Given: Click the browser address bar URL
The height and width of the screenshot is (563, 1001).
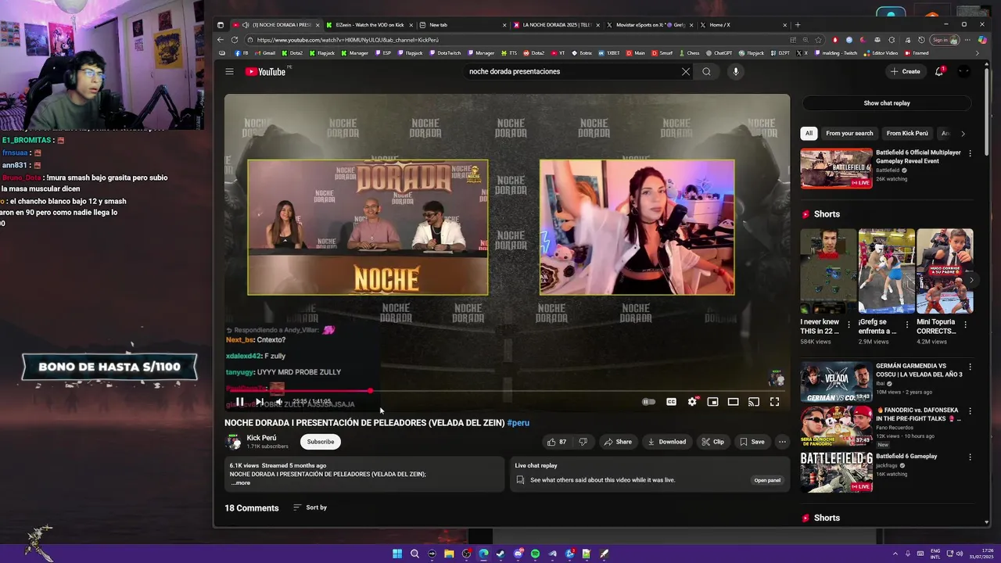Looking at the screenshot, I should (347, 40).
